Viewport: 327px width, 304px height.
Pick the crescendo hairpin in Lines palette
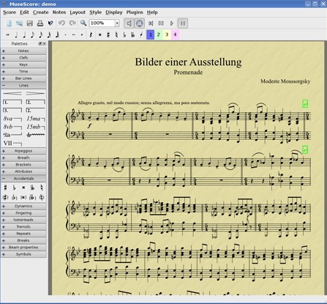click(12, 93)
